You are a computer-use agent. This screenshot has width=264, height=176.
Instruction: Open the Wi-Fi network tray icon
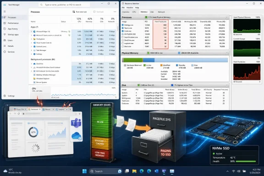(233, 171)
